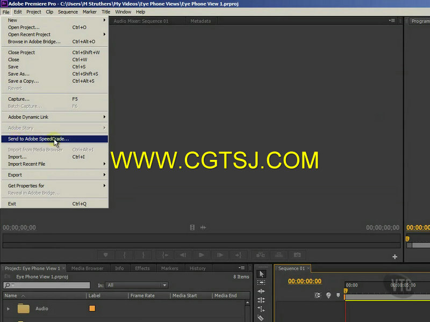Click the lightbulb icon in the timeline header

pyautogui.click(x=328, y=295)
